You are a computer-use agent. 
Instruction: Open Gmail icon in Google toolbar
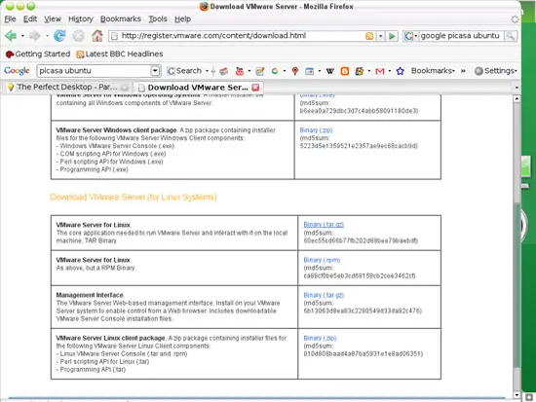[x=379, y=71]
